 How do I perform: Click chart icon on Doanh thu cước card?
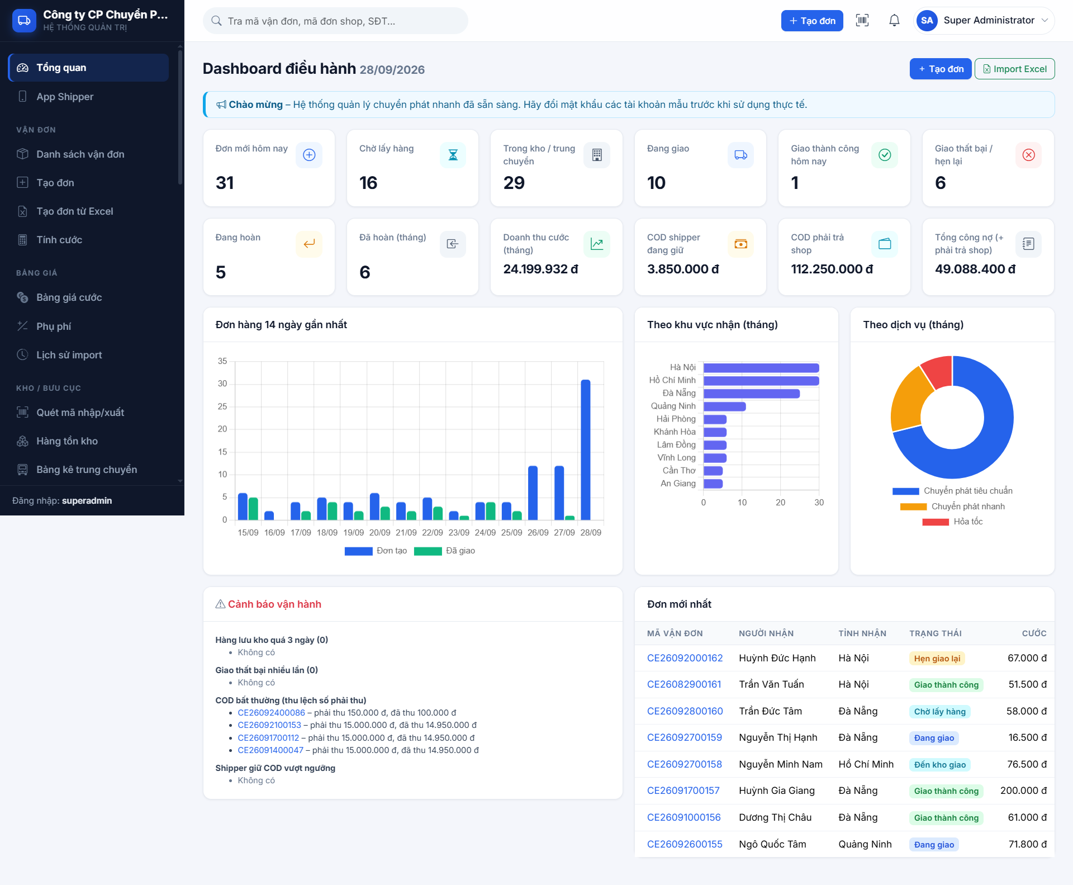[597, 244]
